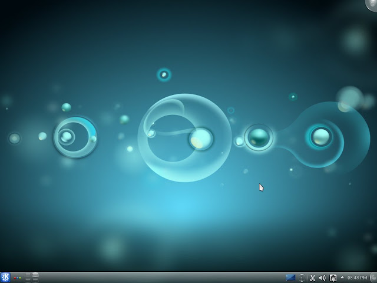Click the empty task manager area of panel
Viewport: 377px width, 283px height.
point(161,278)
